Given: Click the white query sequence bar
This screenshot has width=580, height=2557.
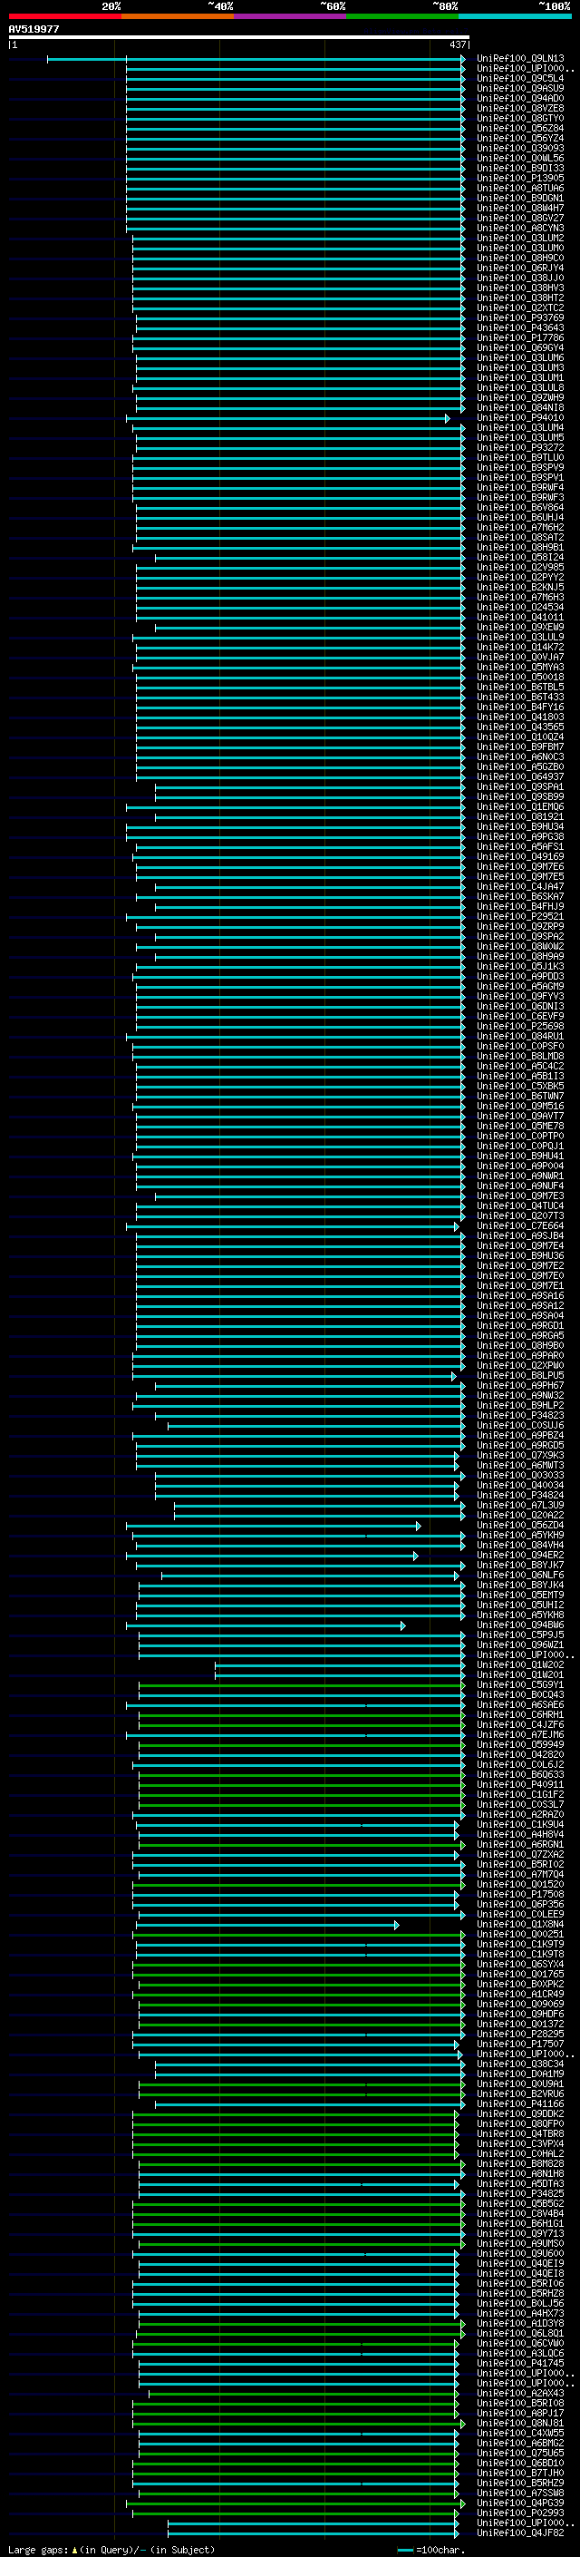Looking at the screenshot, I should pyautogui.click(x=238, y=38).
